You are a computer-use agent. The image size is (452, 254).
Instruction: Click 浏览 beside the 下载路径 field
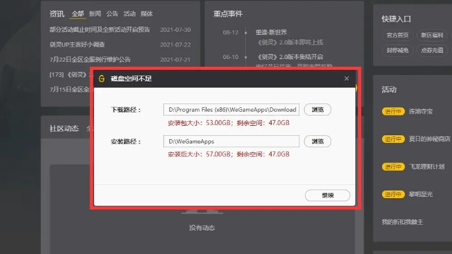coord(317,110)
